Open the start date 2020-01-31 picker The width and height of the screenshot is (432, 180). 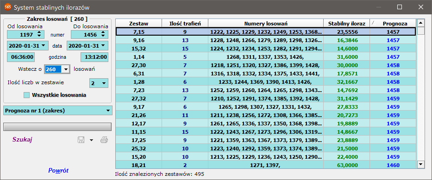43,46
